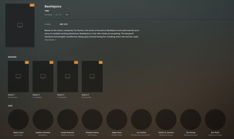Screen dimensions: 234x139
Task: Click the Alyson Court name link
Action: tap(18, 132)
